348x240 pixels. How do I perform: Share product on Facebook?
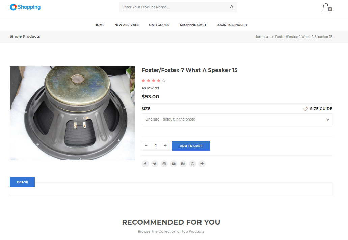click(145, 164)
